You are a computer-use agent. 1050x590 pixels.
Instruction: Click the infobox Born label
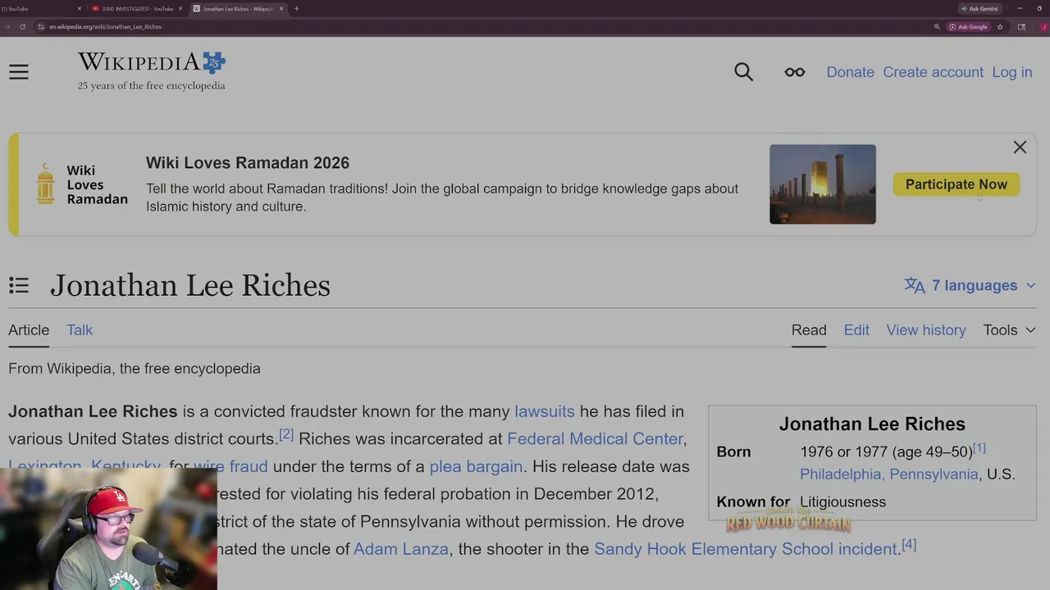pos(733,452)
